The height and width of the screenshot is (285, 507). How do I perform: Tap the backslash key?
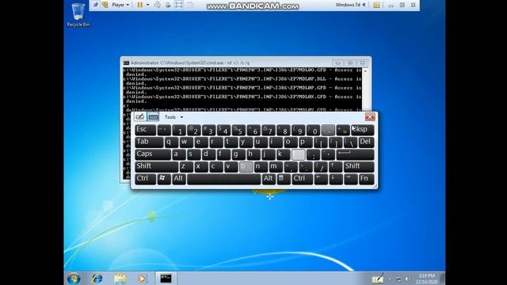351,142
